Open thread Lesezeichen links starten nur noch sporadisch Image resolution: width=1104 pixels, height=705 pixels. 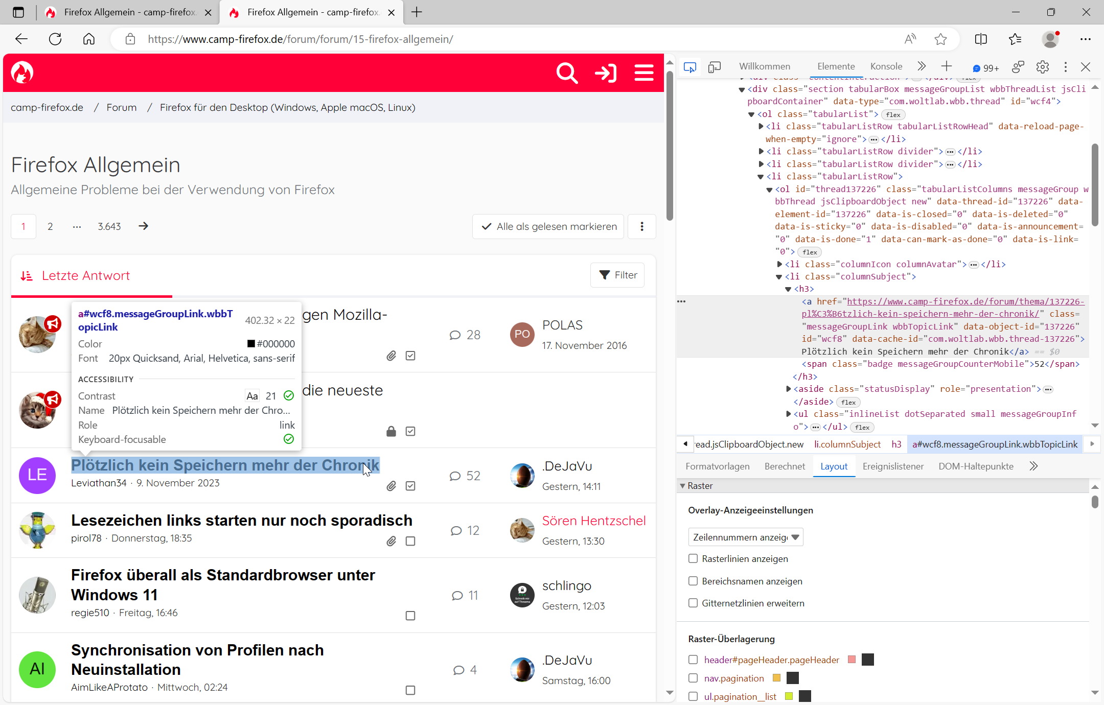[241, 520]
